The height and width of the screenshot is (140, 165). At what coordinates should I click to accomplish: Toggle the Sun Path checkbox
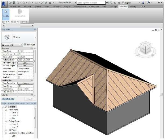(19, 77)
